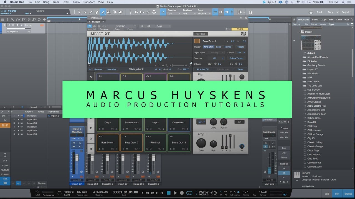Image resolution: width=355 pixels, height=199 pixels.
Task: Expand the Atomic Fuel Presets folder
Action: pos(302,57)
